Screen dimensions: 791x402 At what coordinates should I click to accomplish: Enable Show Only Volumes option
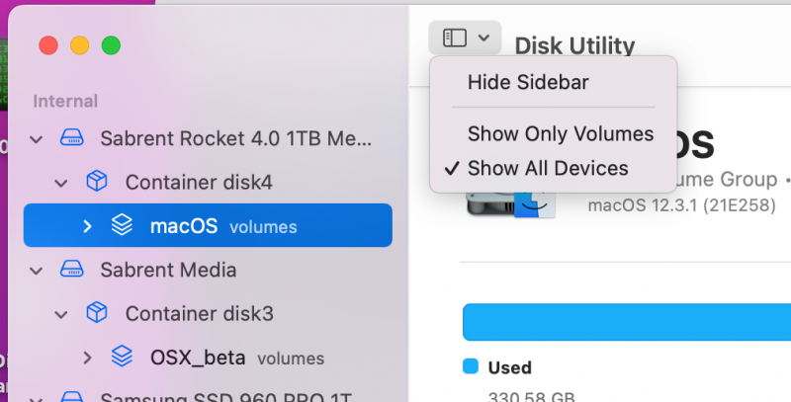tap(560, 133)
